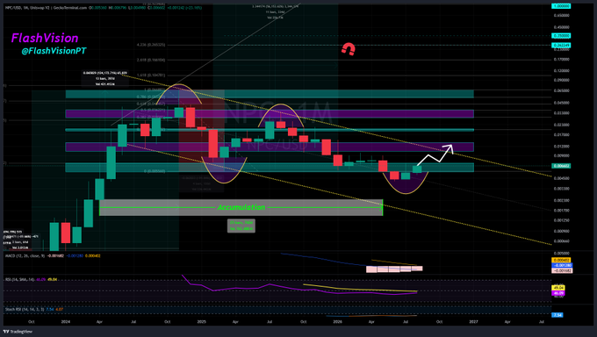Click the 0.262249 cyan price label

pyautogui.click(x=561, y=46)
